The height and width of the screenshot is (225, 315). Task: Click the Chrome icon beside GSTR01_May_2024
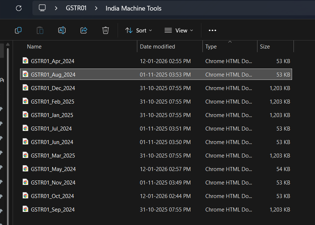point(25,169)
